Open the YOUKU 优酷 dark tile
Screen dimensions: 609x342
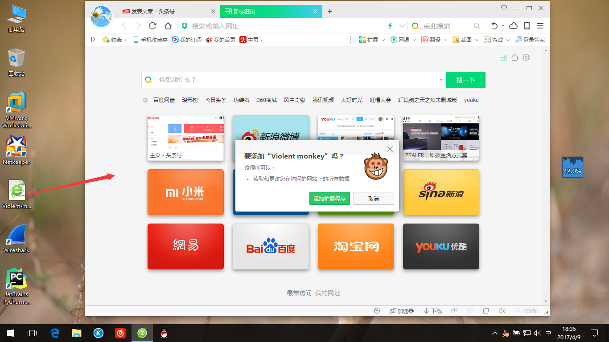[x=441, y=247]
